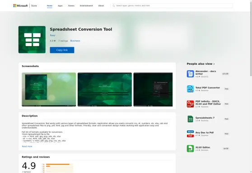Click the Copy link button
The height and width of the screenshot is (173, 252).
coord(62,50)
